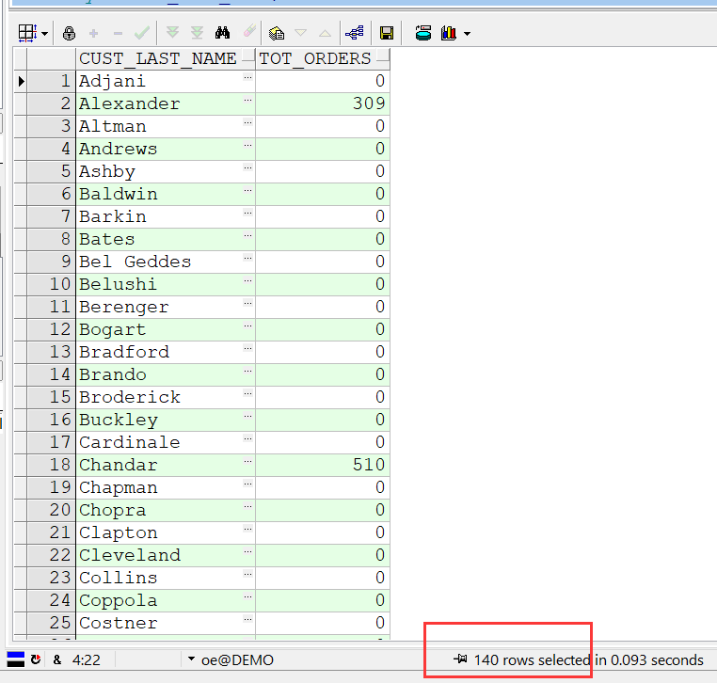Image resolution: width=717 pixels, height=683 pixels.
Task: Click the linked query icon
Action: [355, 33]
